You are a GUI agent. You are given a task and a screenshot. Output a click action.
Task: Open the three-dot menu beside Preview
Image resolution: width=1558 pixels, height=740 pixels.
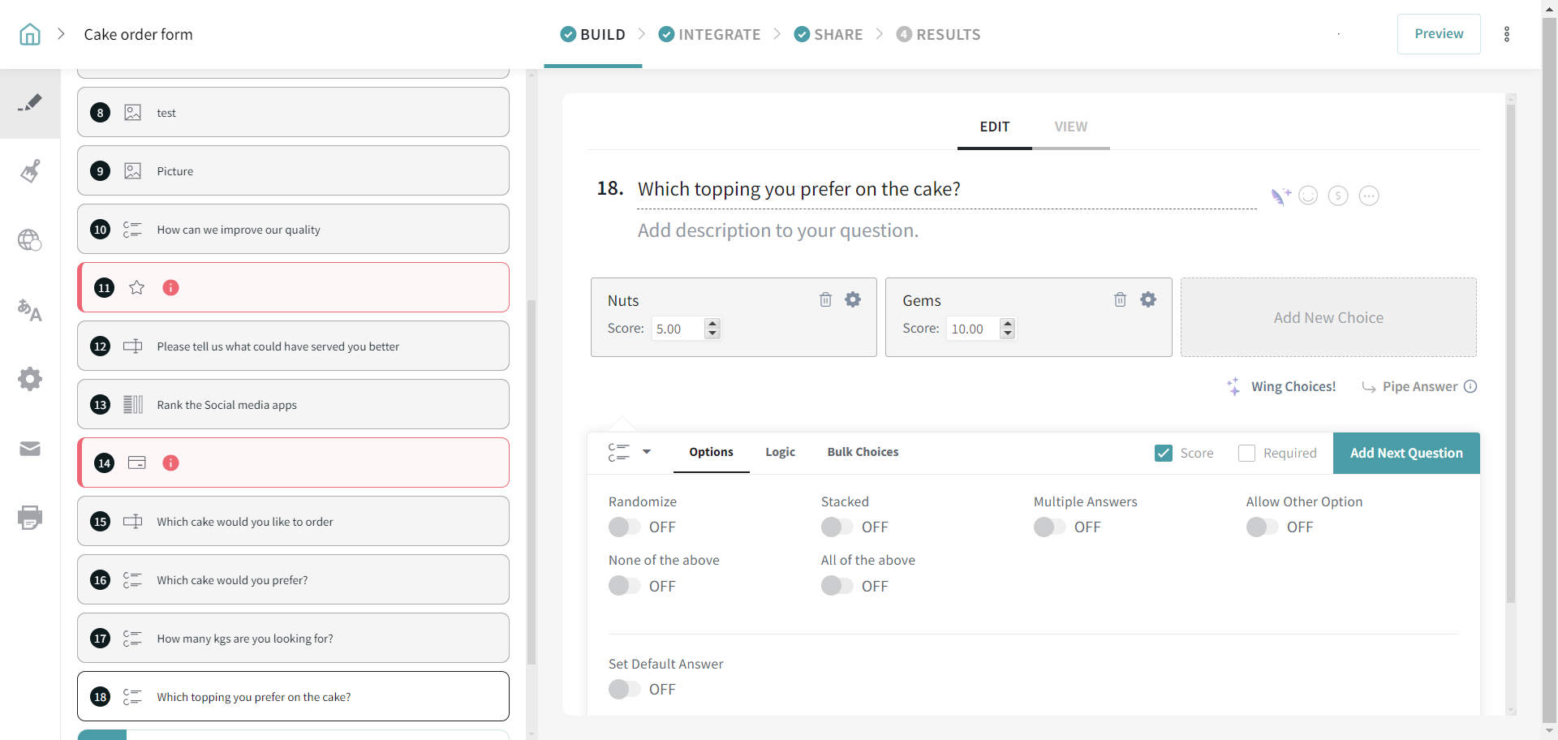1506,34
